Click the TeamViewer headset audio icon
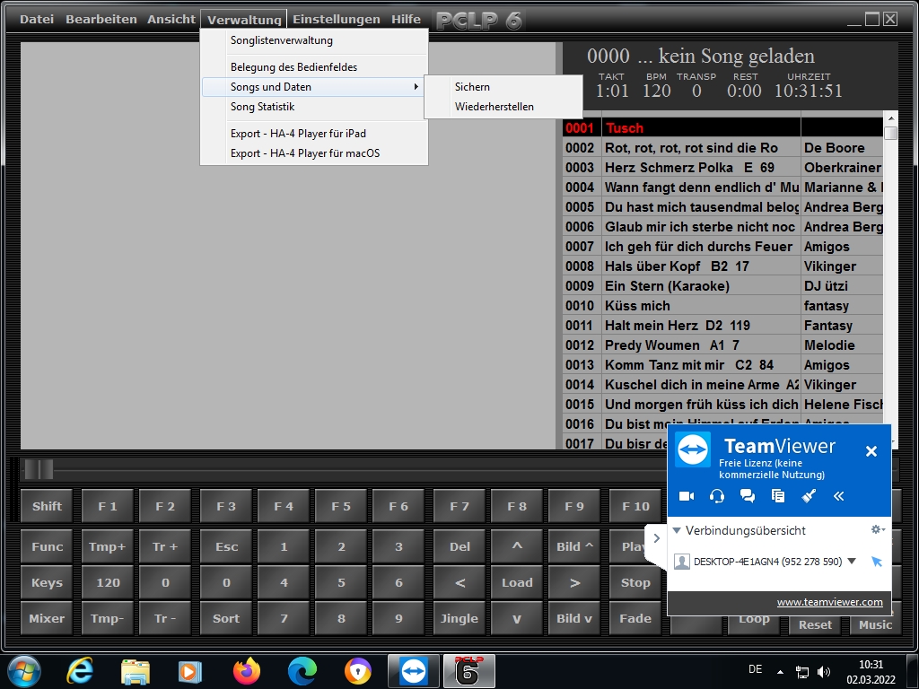Image resolution: width=919 pixels, height=689 pixels. tap(716, 496)
